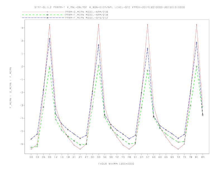Click the x-axis tick label 30

click(92, 157)
